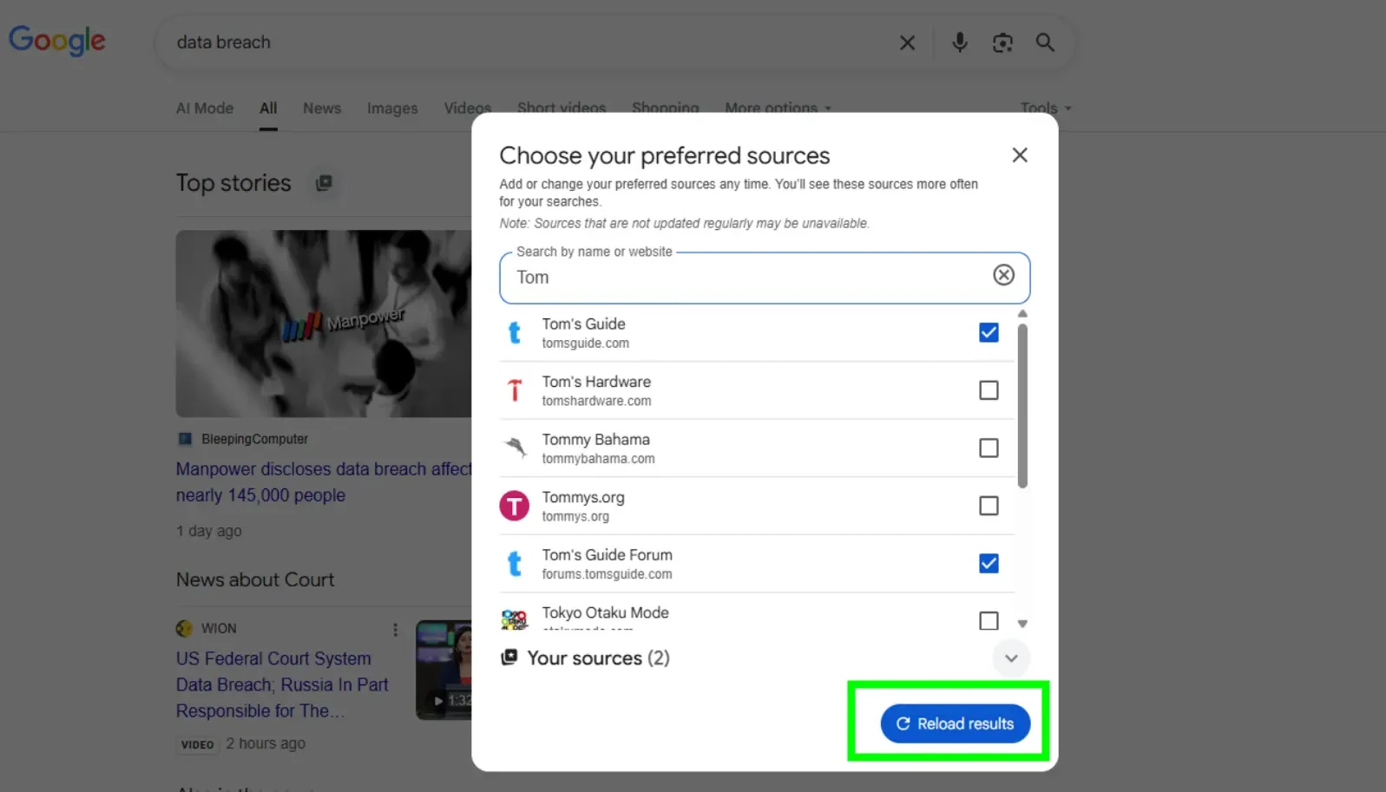Click the Tom's Guide logo icon

pyautogui.click(x=515, y=332)
